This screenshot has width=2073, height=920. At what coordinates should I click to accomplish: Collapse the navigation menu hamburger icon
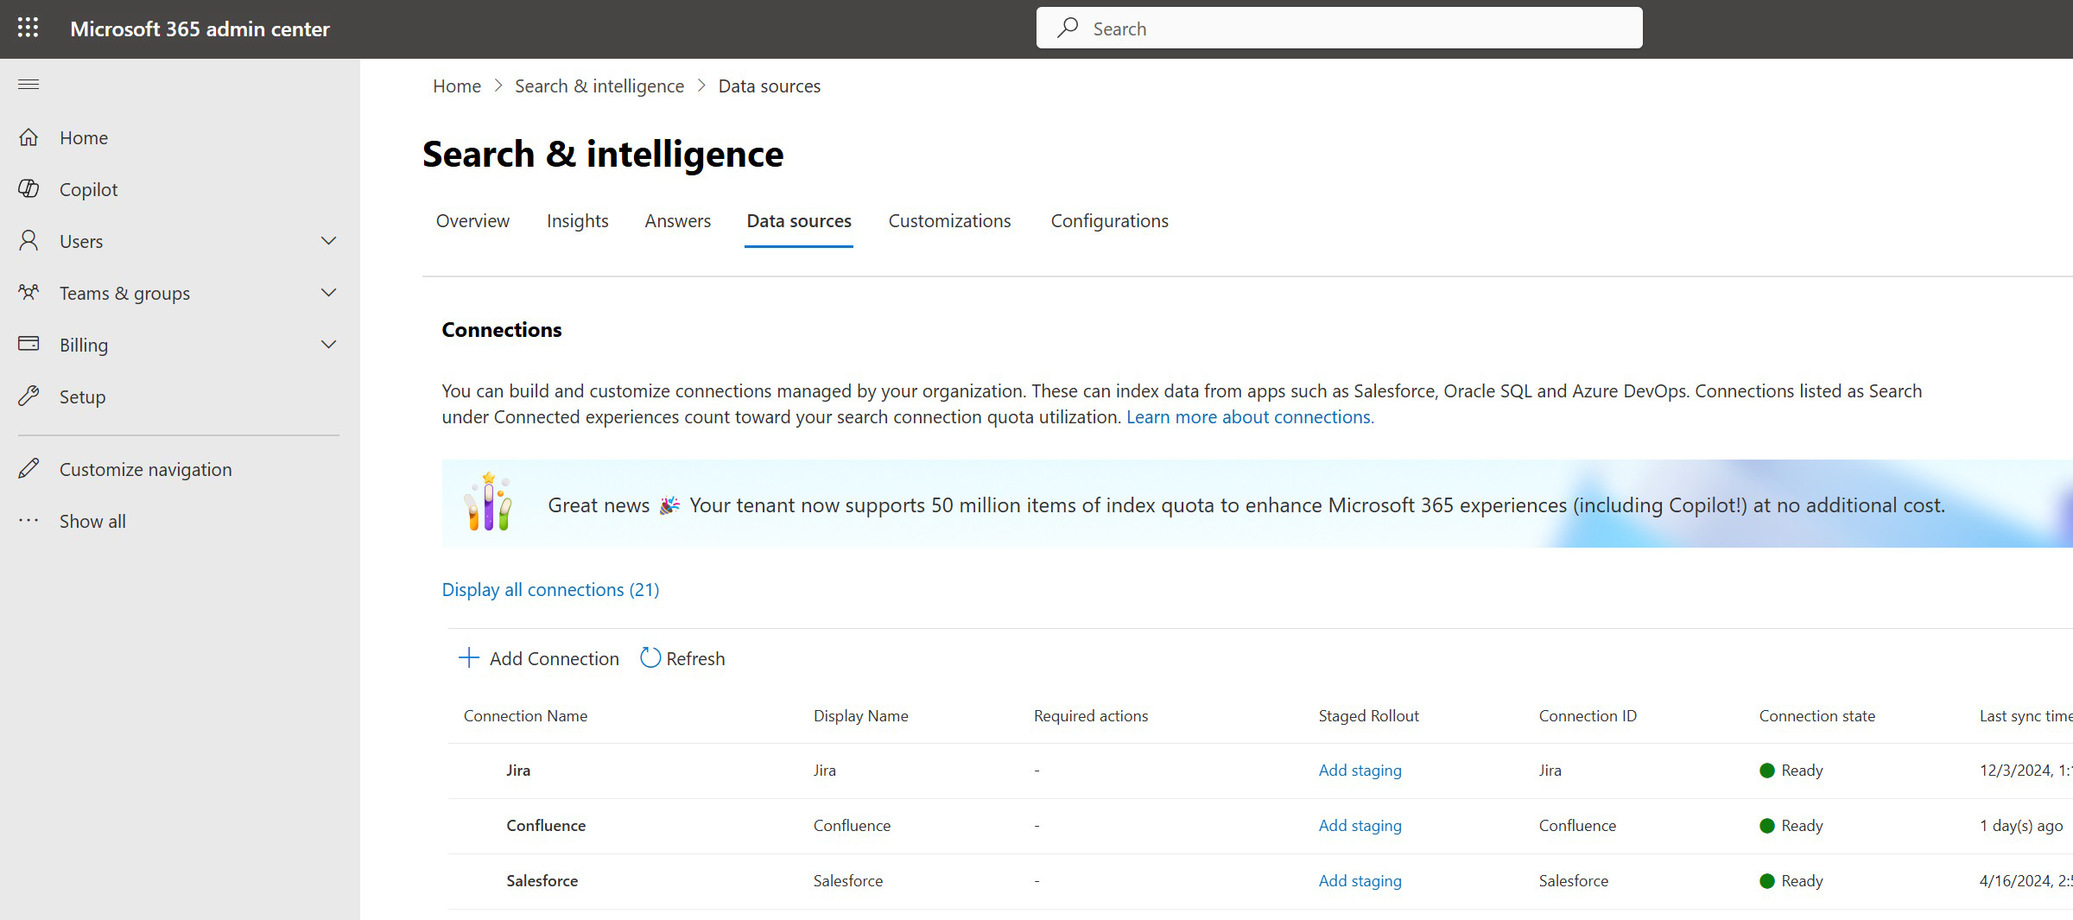(x=29, y=84)
